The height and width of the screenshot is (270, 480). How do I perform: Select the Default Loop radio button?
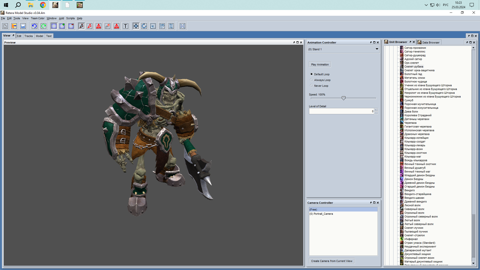click(x=311, y=74)
